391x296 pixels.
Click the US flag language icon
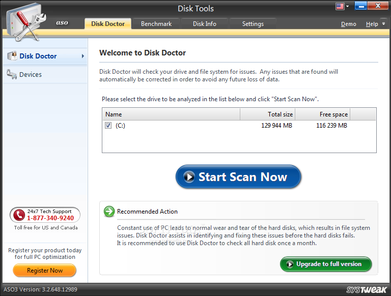[340, 6]
